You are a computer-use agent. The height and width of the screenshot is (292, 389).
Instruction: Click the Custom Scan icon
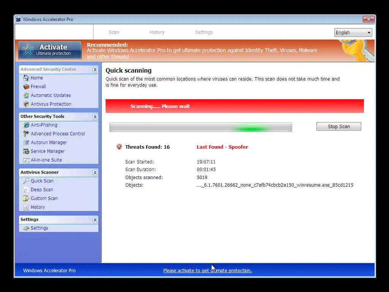pos(26,198)
